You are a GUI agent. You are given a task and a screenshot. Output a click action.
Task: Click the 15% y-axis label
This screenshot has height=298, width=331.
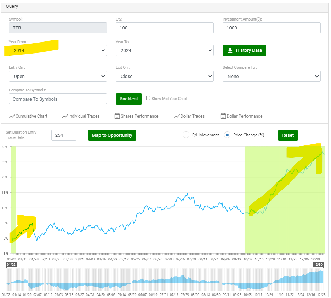[x=5, y=192]
